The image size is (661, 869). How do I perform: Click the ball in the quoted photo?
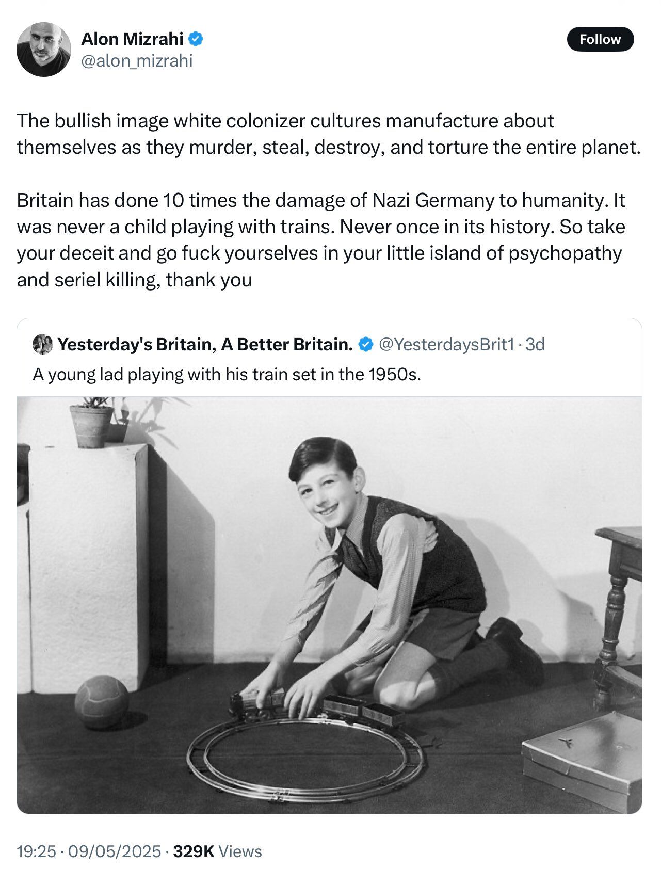(101, 702)
